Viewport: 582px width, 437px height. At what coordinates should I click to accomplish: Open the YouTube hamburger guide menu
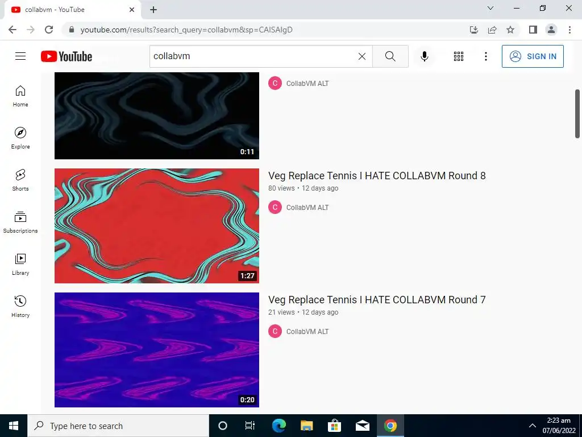pos(20,56)
